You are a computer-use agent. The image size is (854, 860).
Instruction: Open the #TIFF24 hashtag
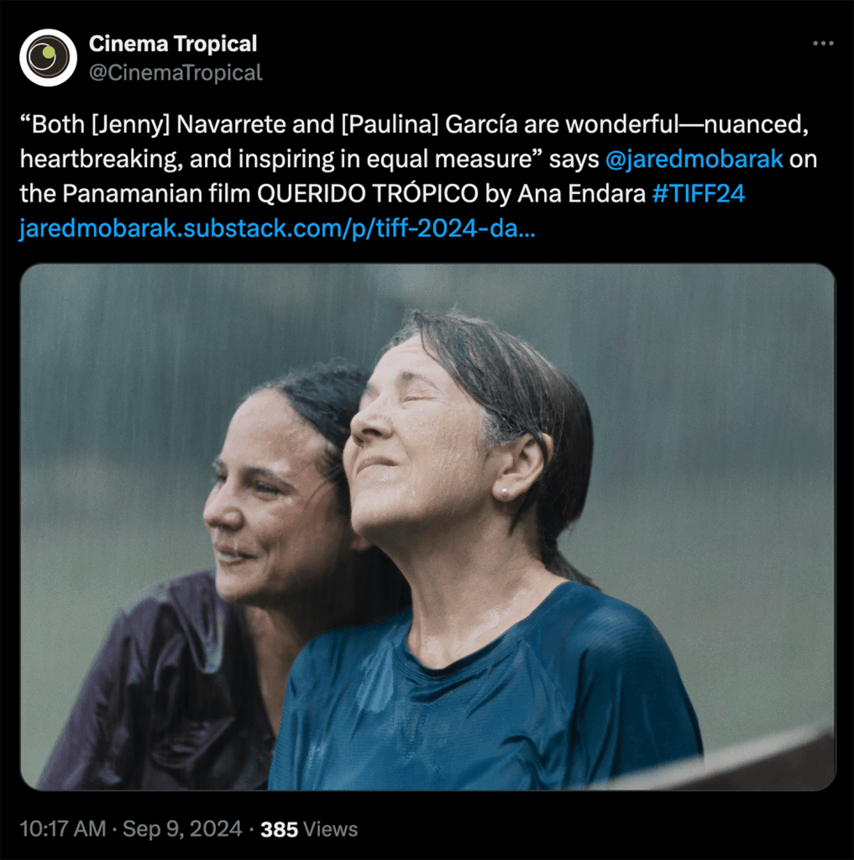[x=698, y=194]
